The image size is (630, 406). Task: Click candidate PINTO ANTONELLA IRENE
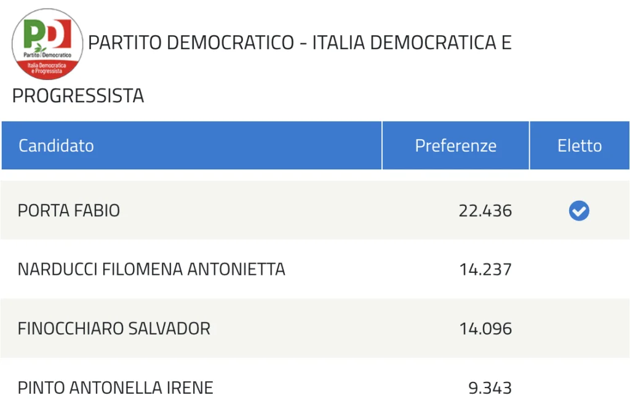pos(115,388)
